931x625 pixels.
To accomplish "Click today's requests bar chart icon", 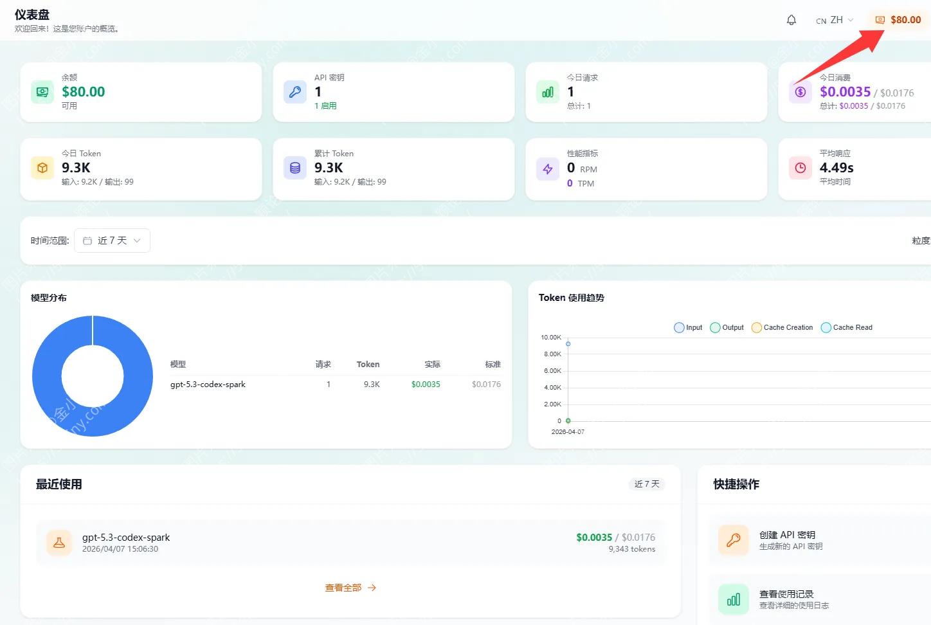I will click(548, 92).
